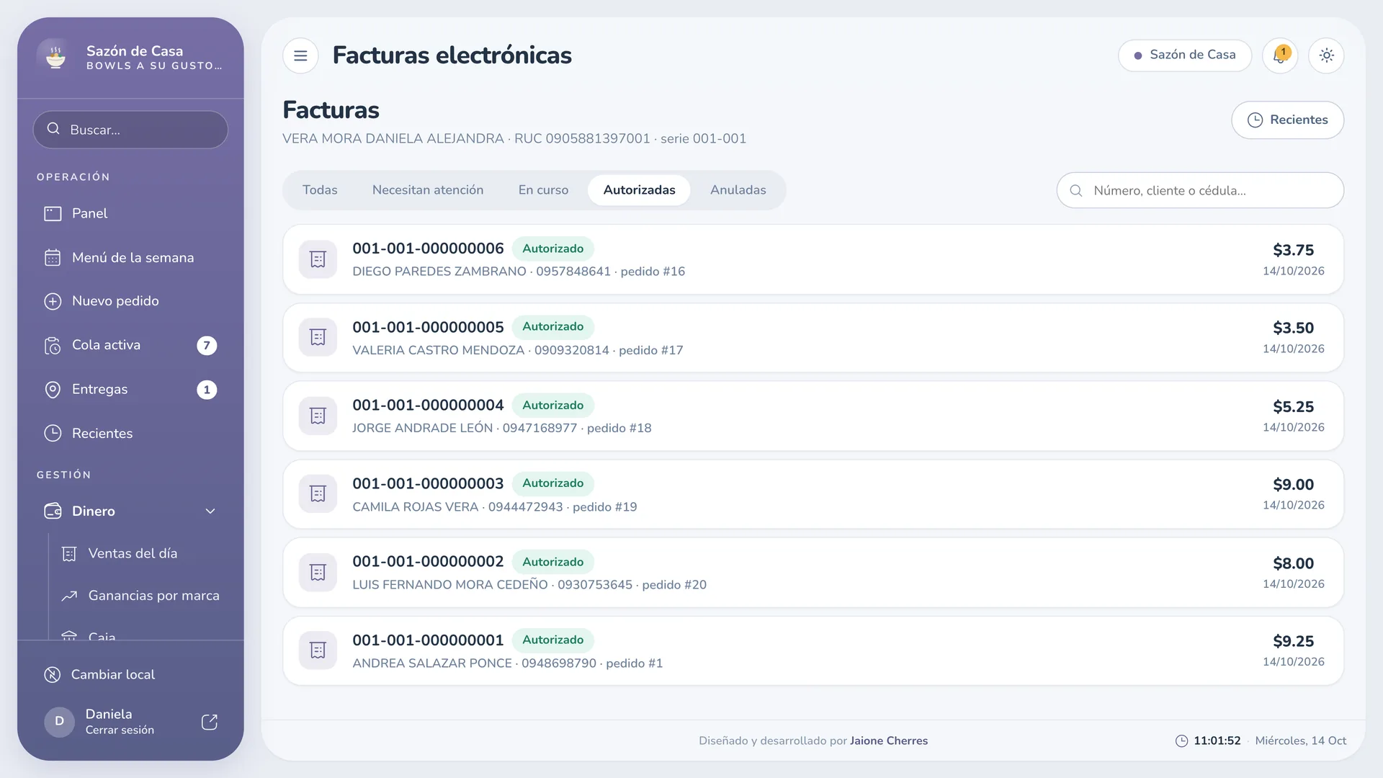This screenshot has width=1383, height=778.
Task: Click the Daniela avatar circle
Action: click(60, 722)
